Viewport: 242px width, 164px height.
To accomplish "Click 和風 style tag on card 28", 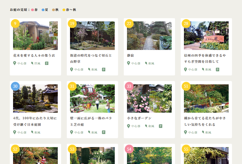I will (208, 70).
